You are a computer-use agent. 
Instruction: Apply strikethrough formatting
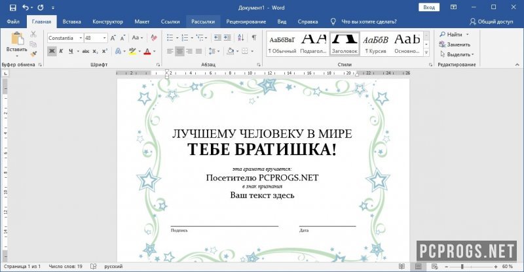(86, 51)
